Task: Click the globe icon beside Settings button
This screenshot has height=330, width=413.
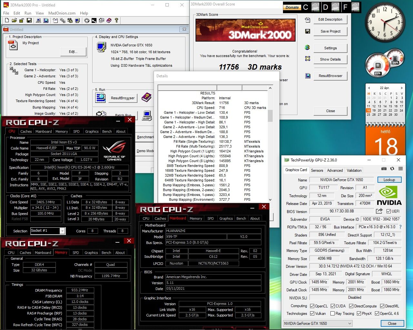Action: coord(307,47)
